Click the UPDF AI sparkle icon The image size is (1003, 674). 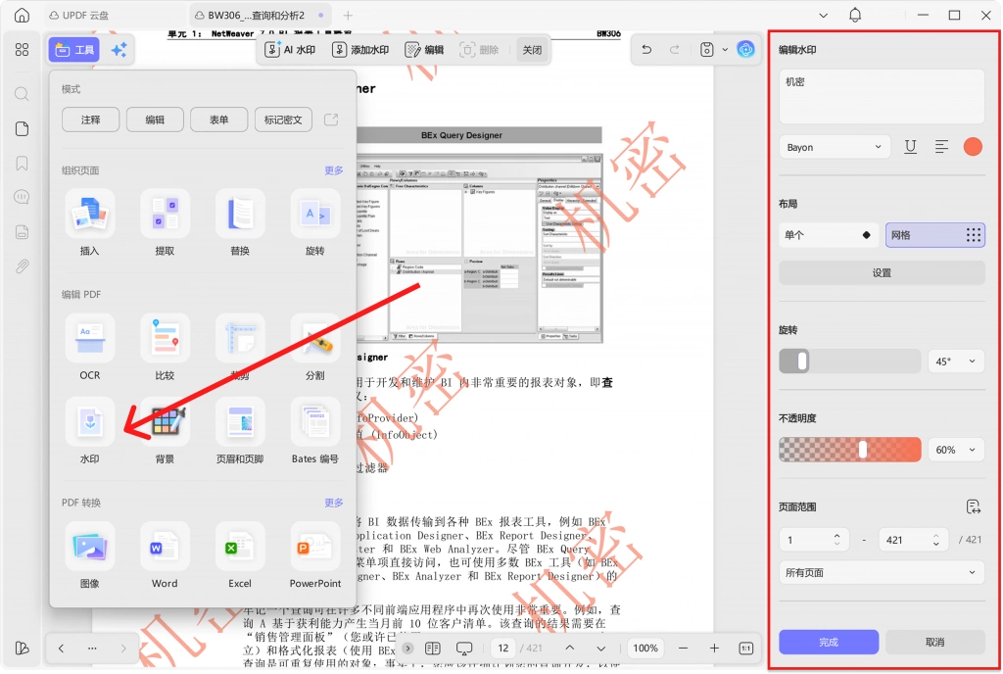coord(119,50)
